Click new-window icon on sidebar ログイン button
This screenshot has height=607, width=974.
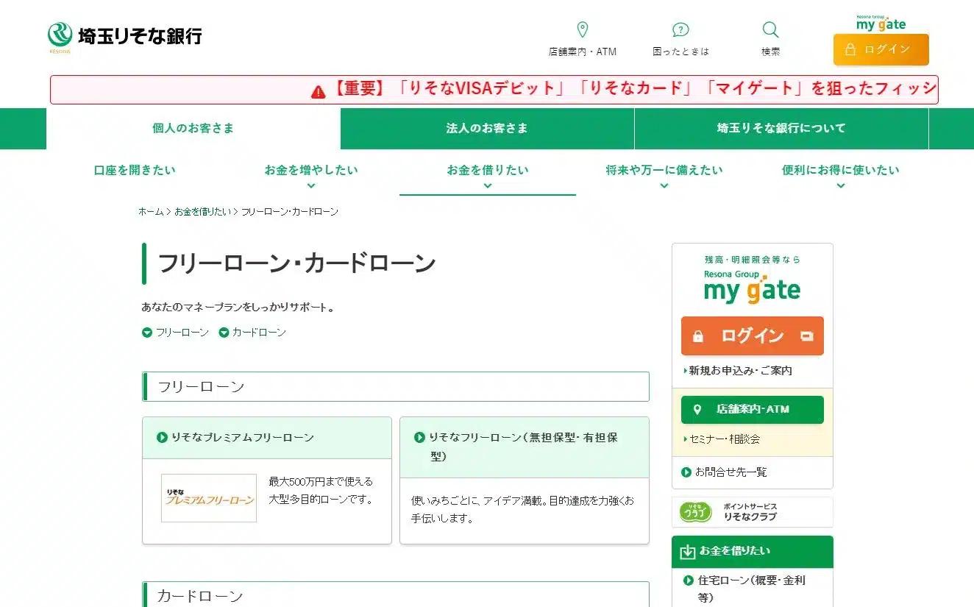807,336
